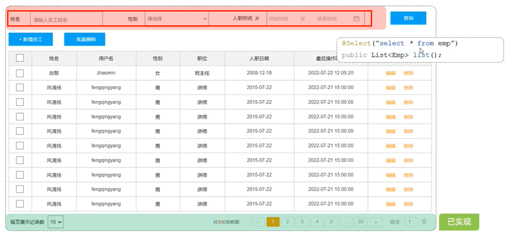Click the @Select annotation code line
The width and height of the screenshot is (516, 232).
tap(400, 43)
